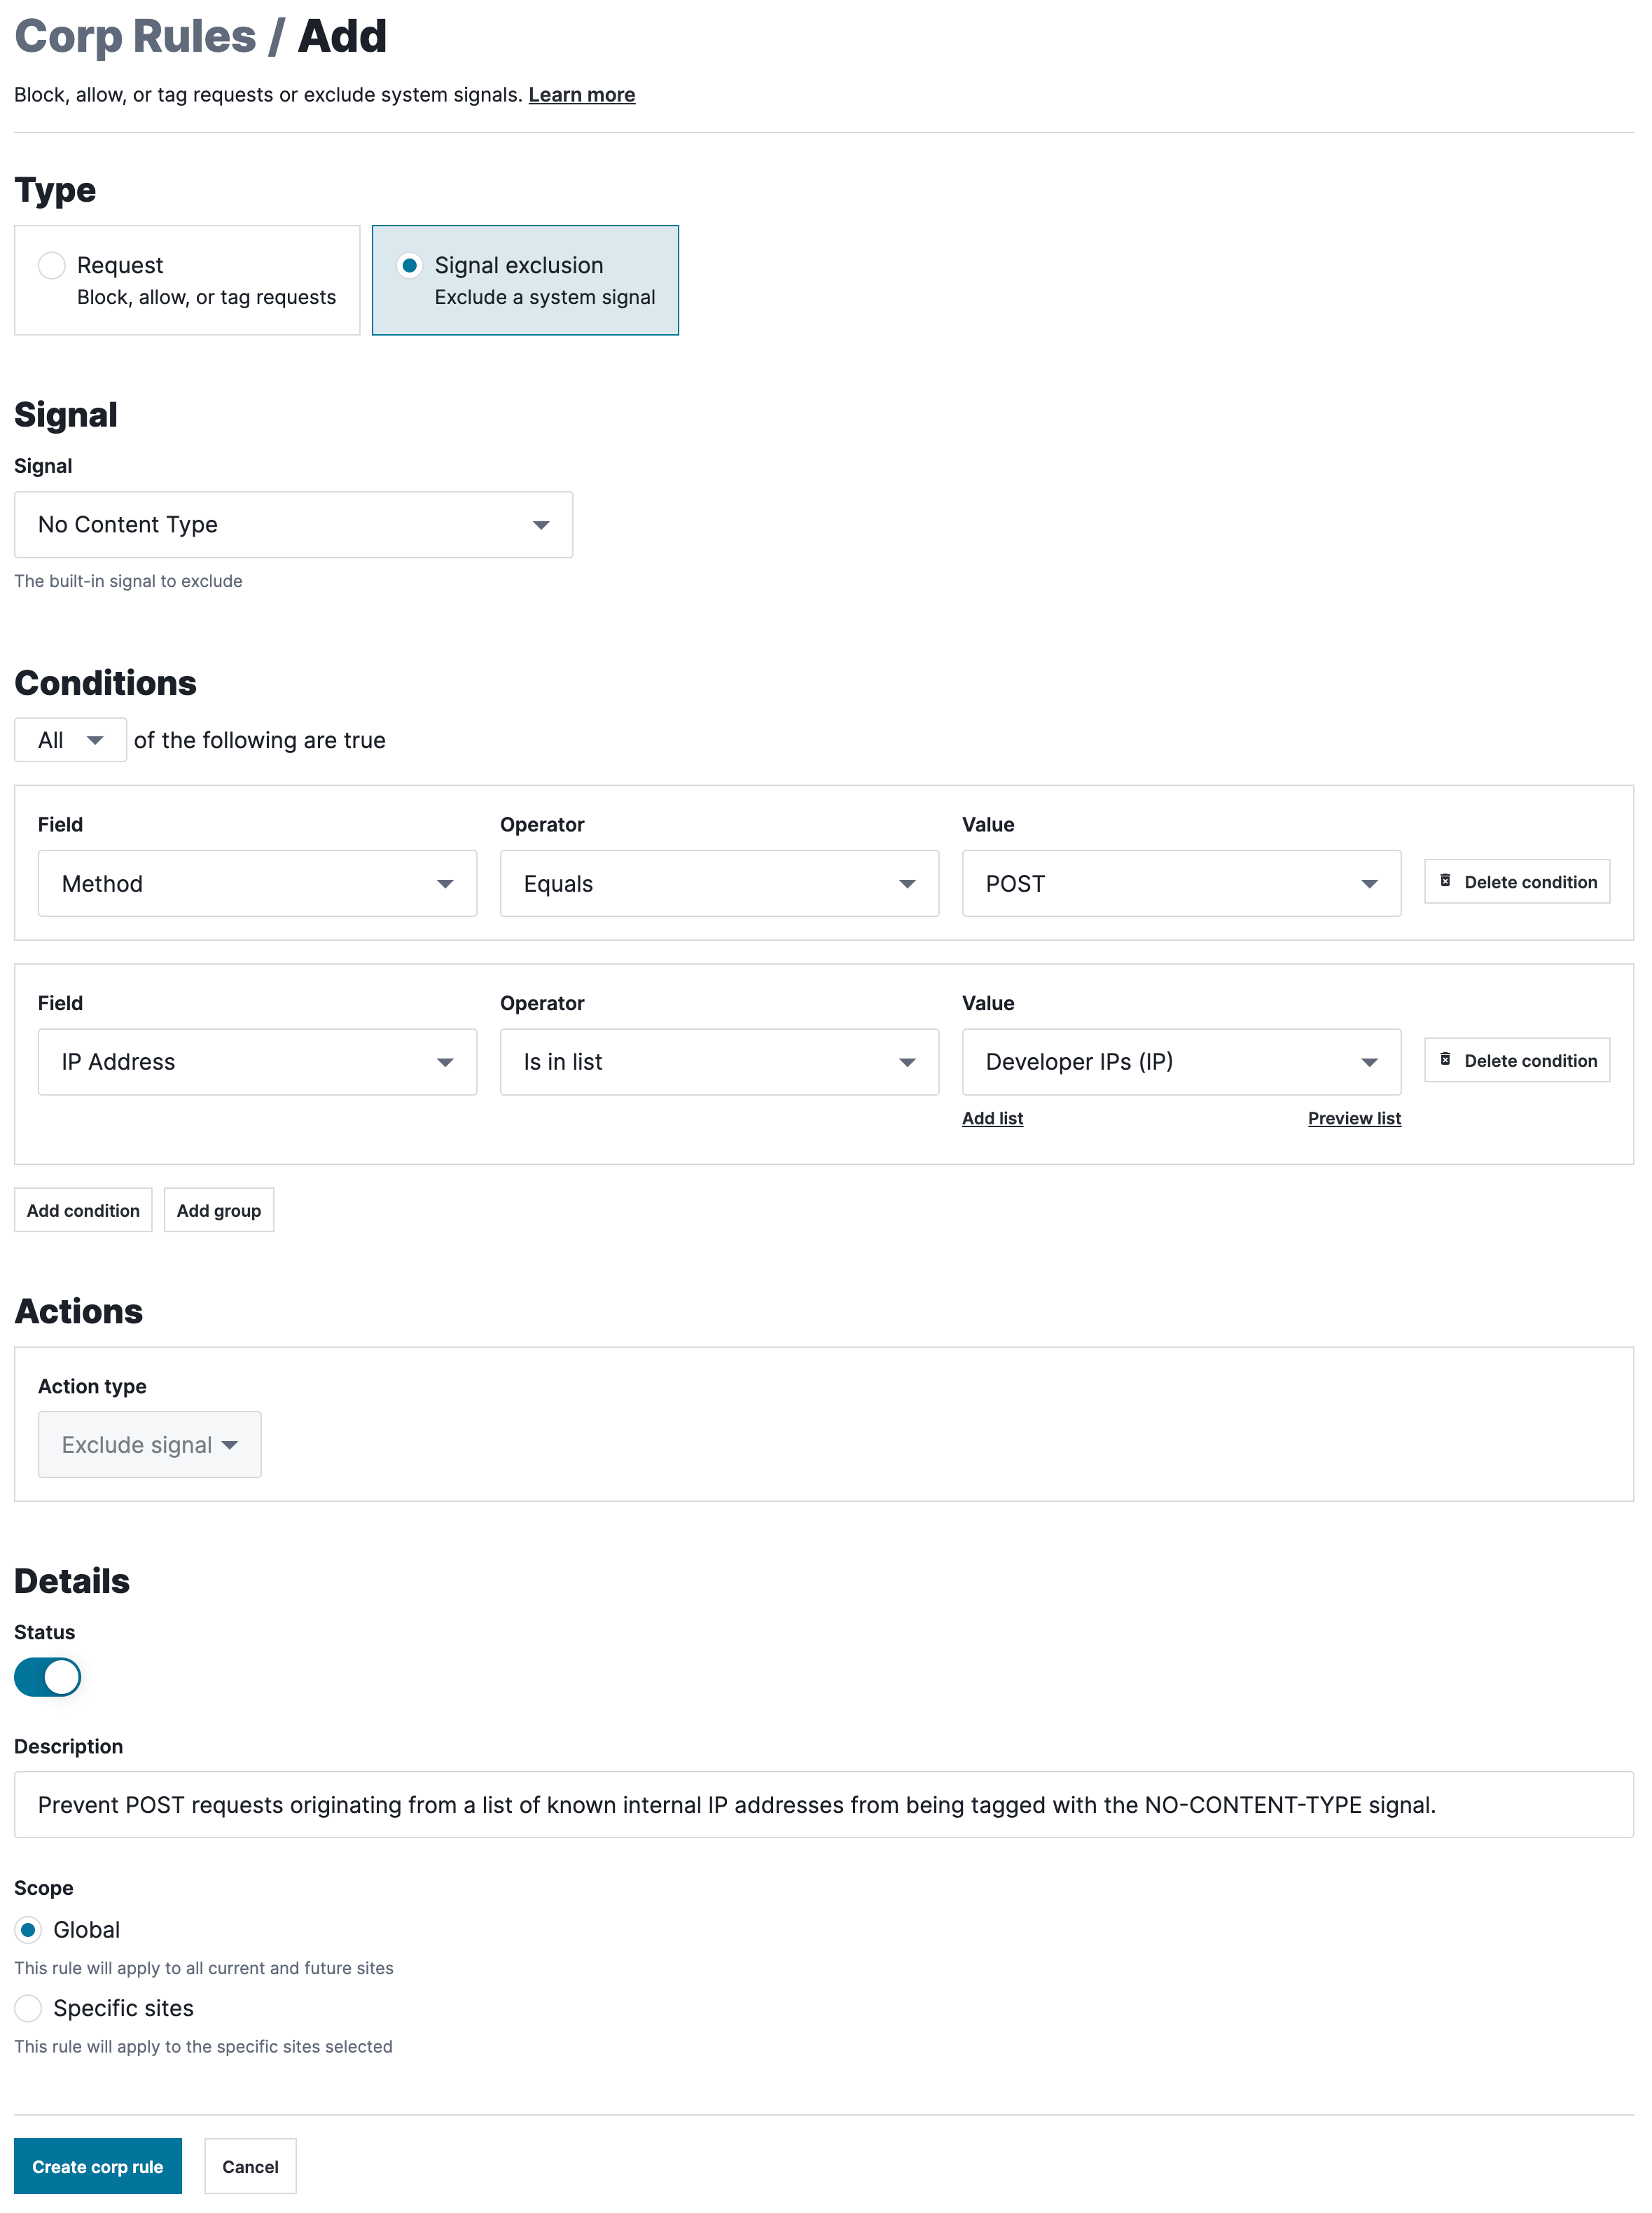Click Preview list for Developer IPs
Viewport: 1652px width, 2213px height.
(1353, 1117)
